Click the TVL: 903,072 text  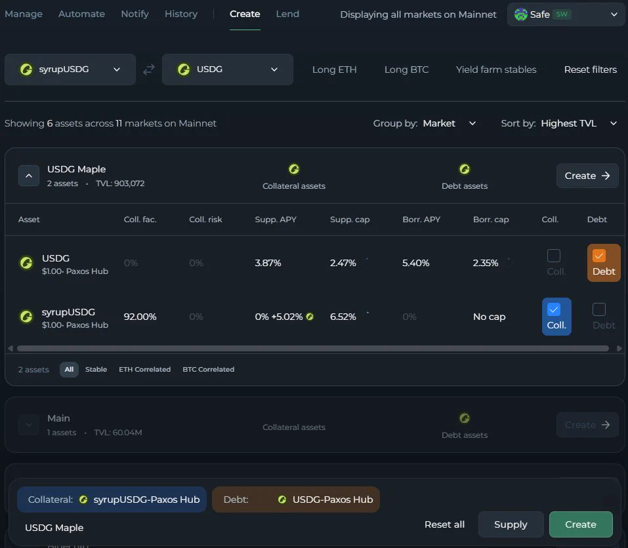point(120,183)
